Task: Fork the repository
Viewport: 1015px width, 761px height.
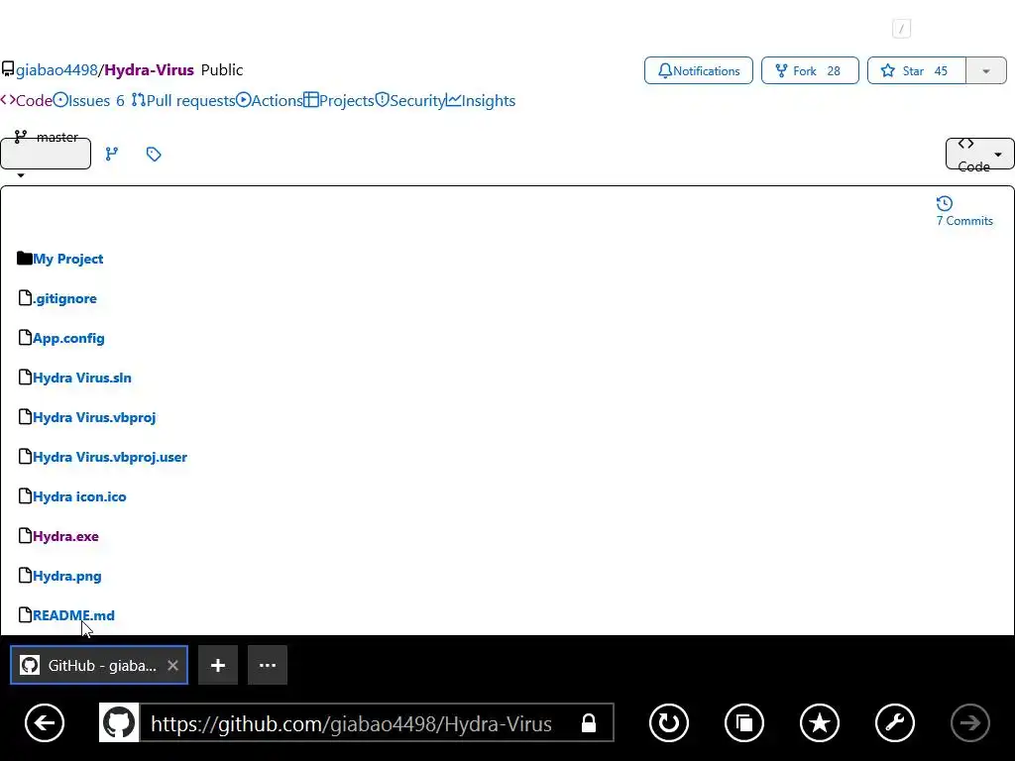Action: click(x=810, y=70)
